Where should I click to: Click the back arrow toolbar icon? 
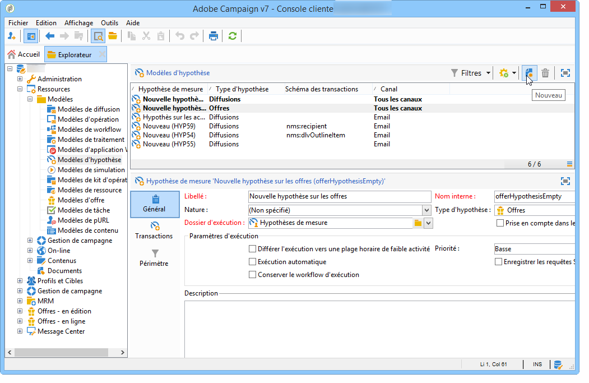pyautogui.click(x=49, y=36)
